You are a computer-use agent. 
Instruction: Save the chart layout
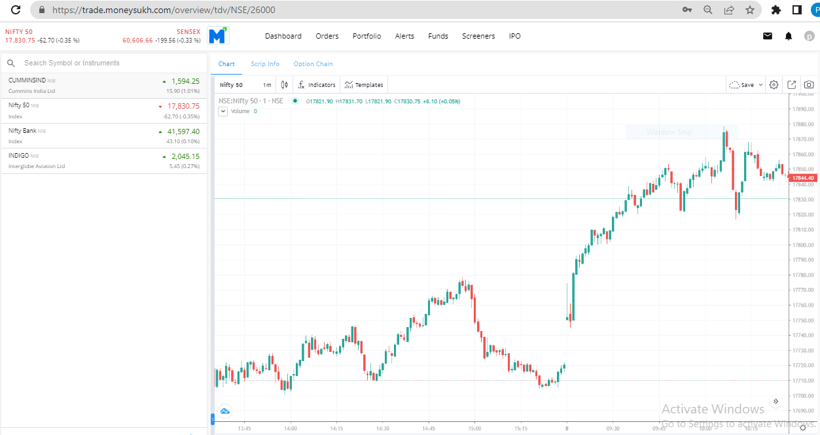(x=741, y=85)
